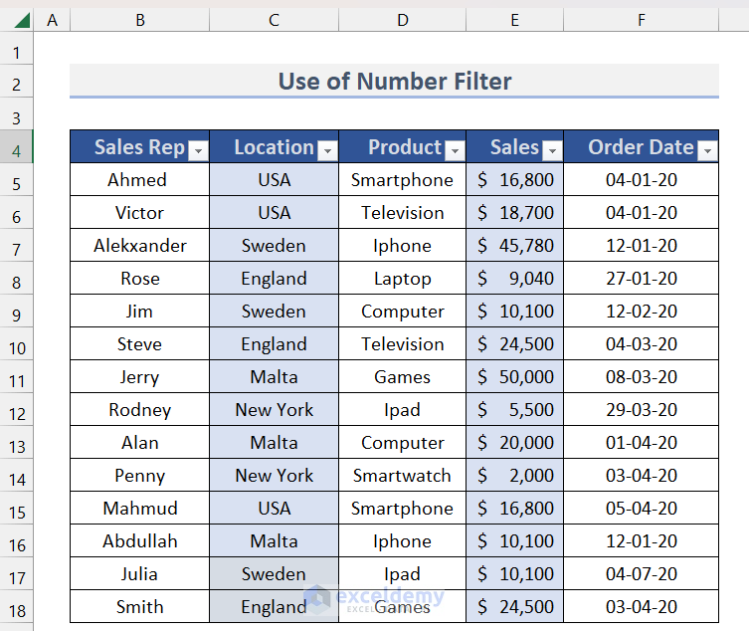Screen dimensions: 749x631
Task: Open the Sales Rep filter dropdown
Action: 198,150
